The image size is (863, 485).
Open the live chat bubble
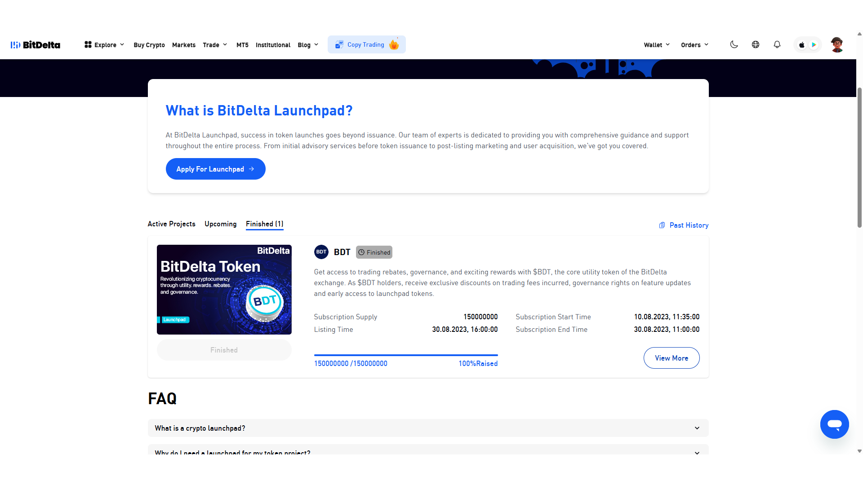tap(835, 424)
